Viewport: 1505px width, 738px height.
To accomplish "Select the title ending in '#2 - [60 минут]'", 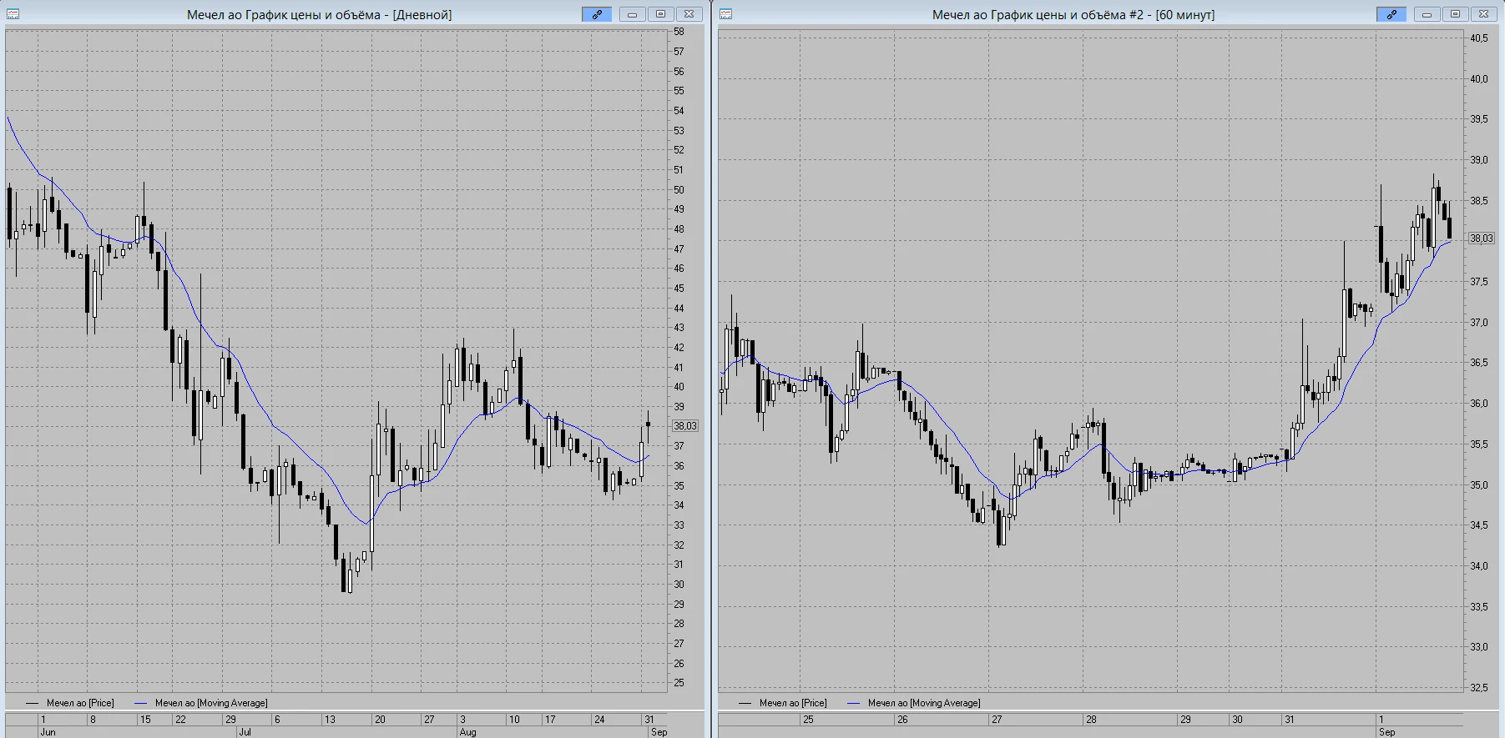I will tap(1073, 15).
